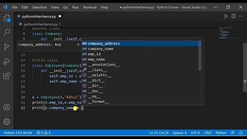247x139 pixels.
Task: Show errors and warnings count panel
Action: [44, 133]
